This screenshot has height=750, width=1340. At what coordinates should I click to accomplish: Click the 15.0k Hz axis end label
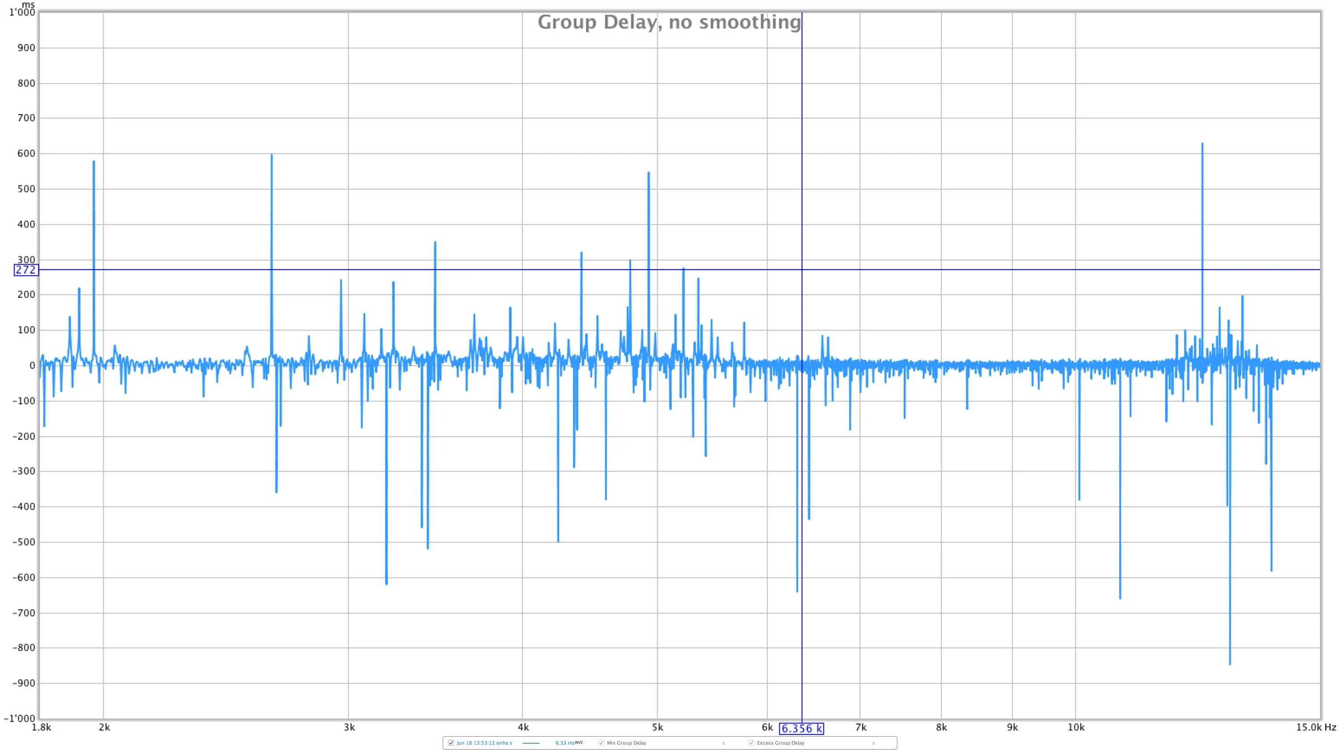point(1316,727)
